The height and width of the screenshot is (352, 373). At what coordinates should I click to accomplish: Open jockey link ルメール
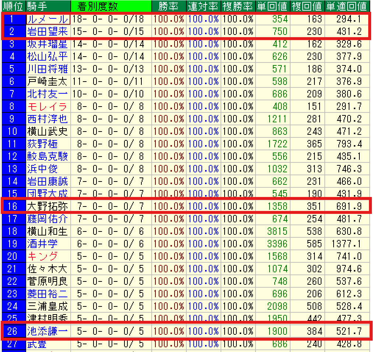tap(47, 19)
